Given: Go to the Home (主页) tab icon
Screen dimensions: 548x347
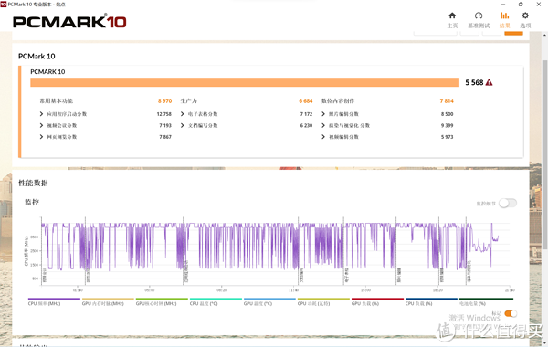Looking at the screenshot, I should (452, 16).
